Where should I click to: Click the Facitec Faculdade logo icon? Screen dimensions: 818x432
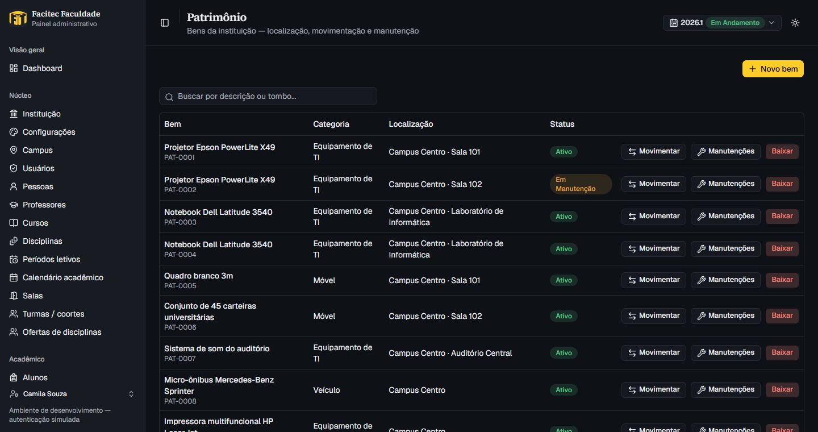click(x=18, y=18)
